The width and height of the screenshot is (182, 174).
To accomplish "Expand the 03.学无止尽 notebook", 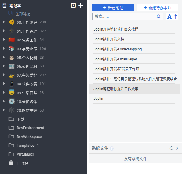I will 4,48.
